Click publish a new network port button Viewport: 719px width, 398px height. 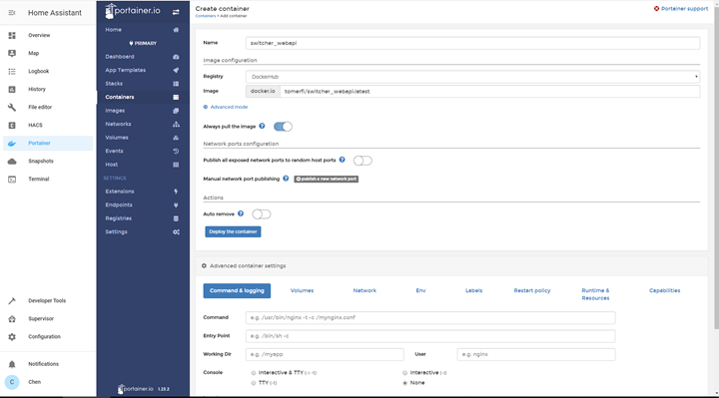[x=326, y=180]
